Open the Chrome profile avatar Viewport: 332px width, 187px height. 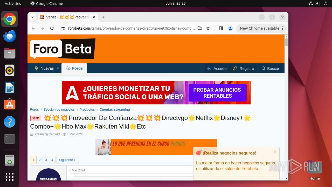coord(230,28)
